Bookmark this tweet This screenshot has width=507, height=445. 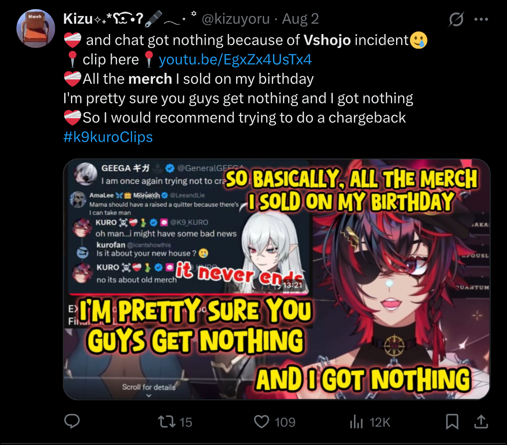[452, 422]
